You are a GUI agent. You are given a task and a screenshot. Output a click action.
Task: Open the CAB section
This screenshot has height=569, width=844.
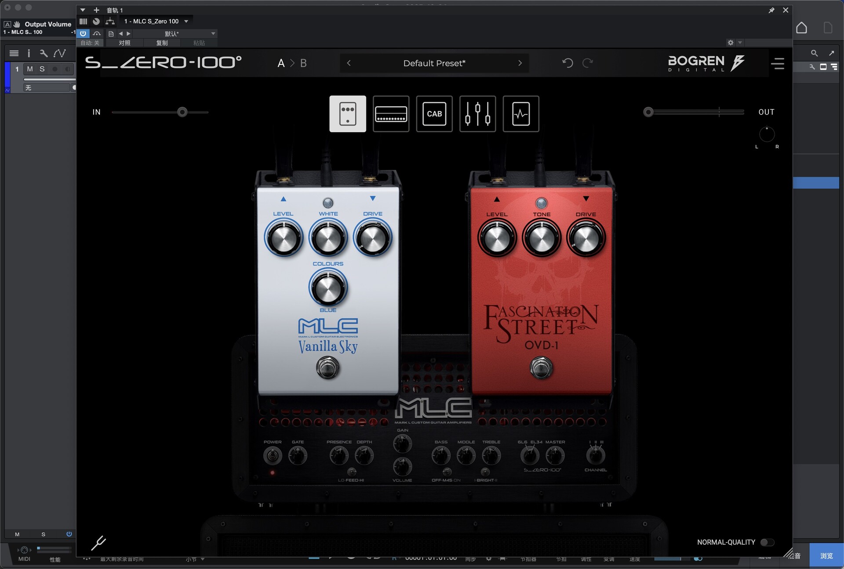tap(434, 114)
